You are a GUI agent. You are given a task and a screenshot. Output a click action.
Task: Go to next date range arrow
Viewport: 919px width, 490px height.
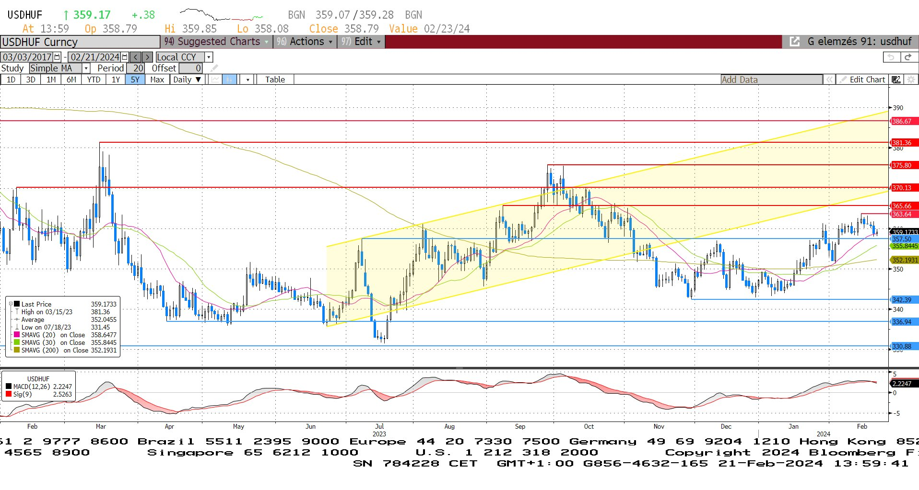click(x=147, y=57)
